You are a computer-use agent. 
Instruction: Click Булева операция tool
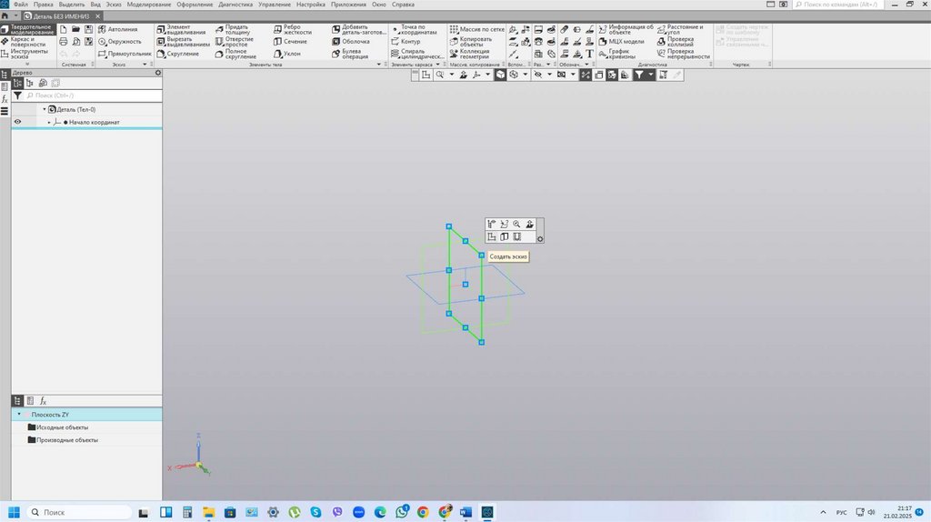(350, 54)
